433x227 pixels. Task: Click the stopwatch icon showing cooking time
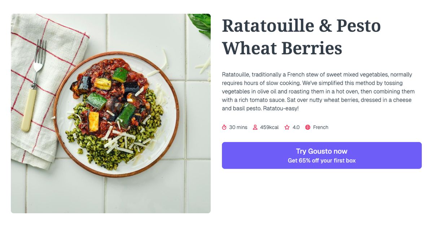click(x=224, y=127)
